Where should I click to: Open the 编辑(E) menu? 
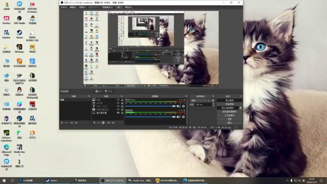point(73,7)
